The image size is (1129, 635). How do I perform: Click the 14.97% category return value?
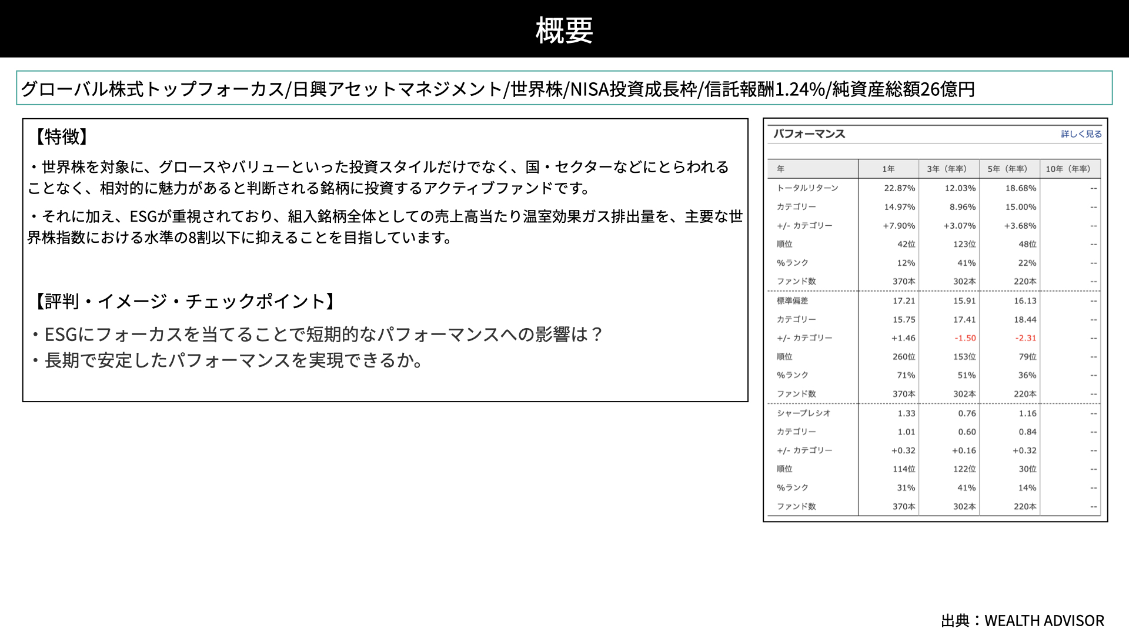(x=899, y=207)
